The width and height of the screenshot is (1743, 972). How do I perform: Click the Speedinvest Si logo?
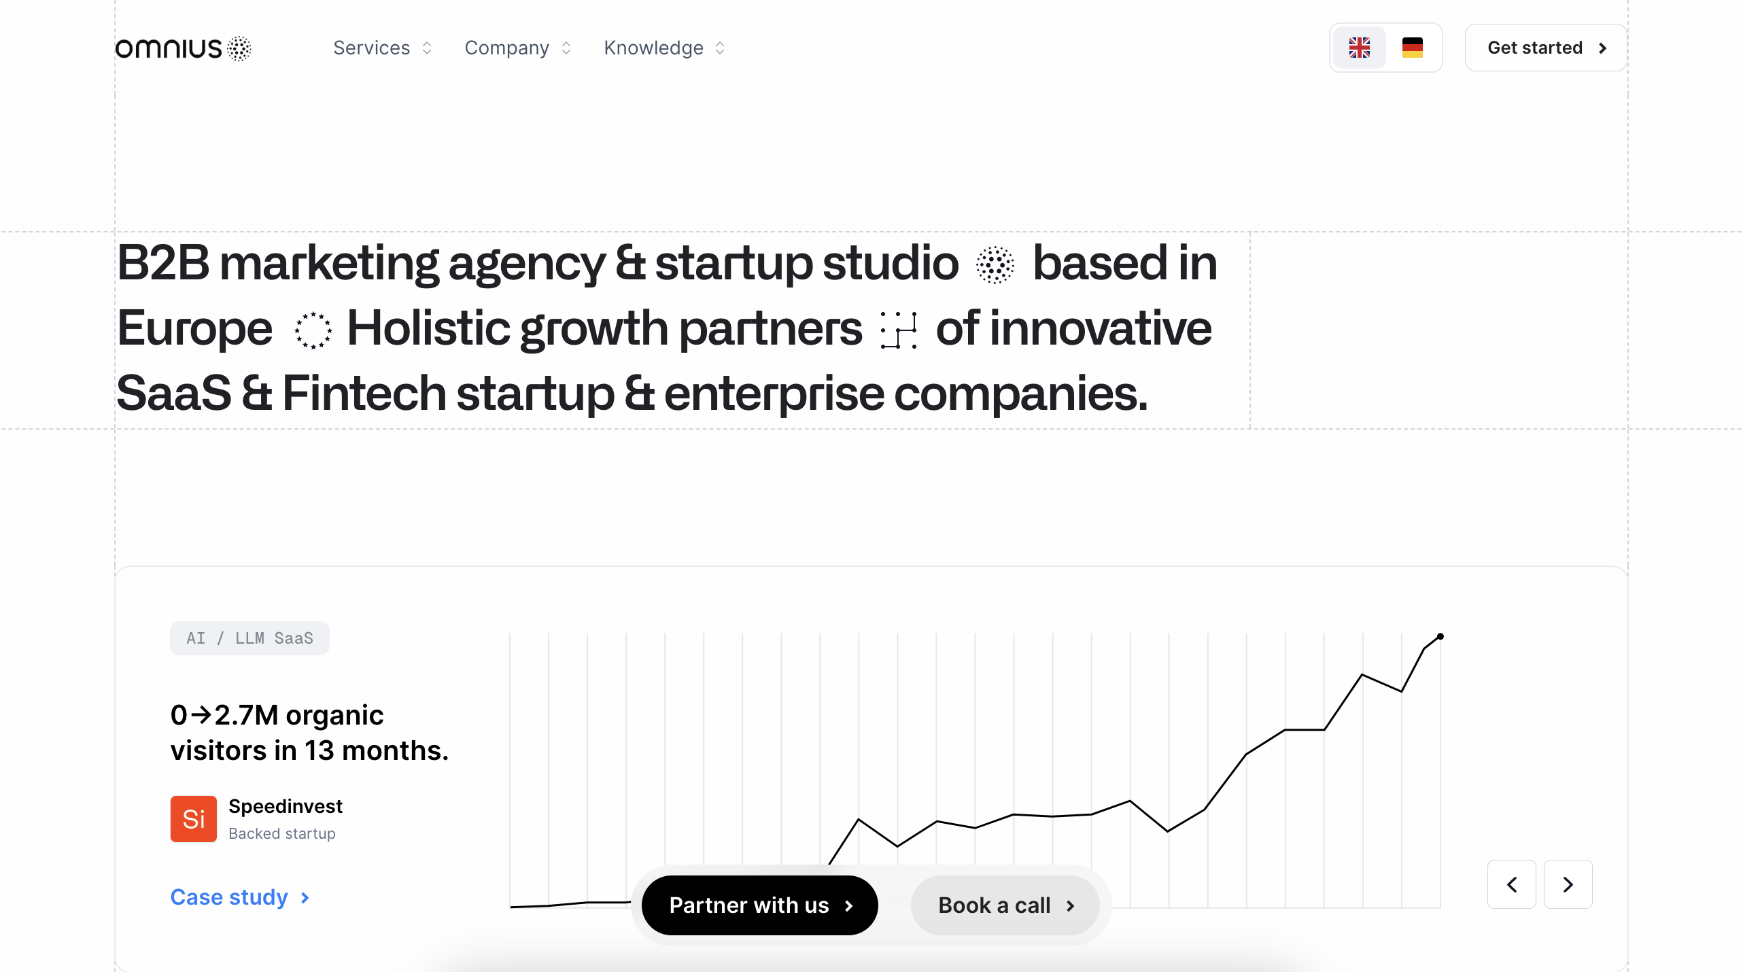[194, 818]
